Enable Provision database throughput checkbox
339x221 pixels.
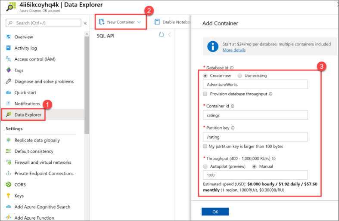205,94
